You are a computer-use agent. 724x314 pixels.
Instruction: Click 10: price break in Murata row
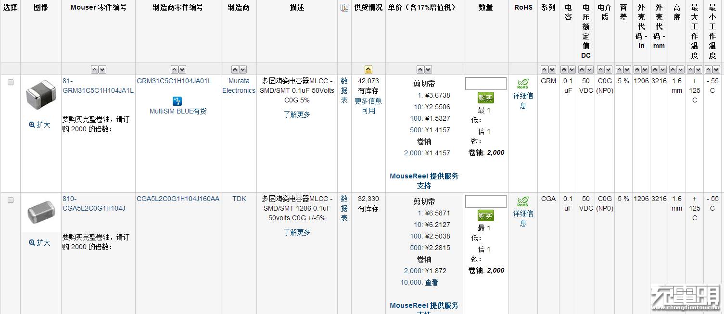(x=419, y=107)
